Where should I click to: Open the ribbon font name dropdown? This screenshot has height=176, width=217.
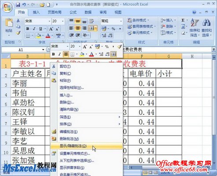[49, 21]
